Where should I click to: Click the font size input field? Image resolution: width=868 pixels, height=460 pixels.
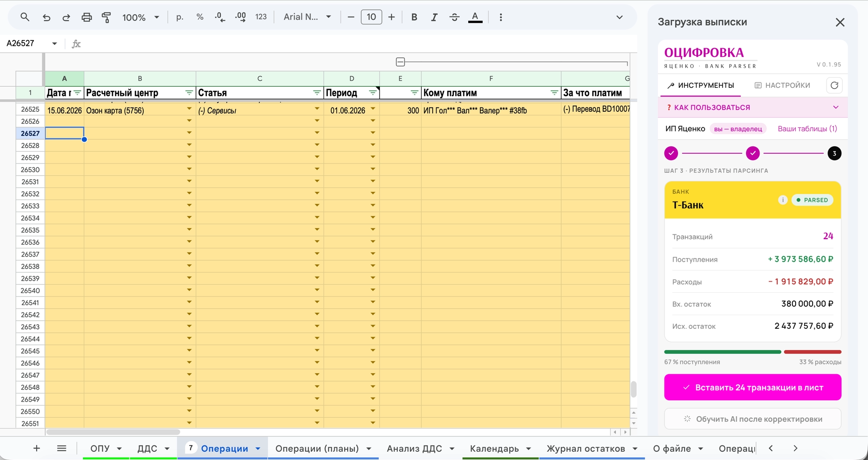click(x=371, y=17)
